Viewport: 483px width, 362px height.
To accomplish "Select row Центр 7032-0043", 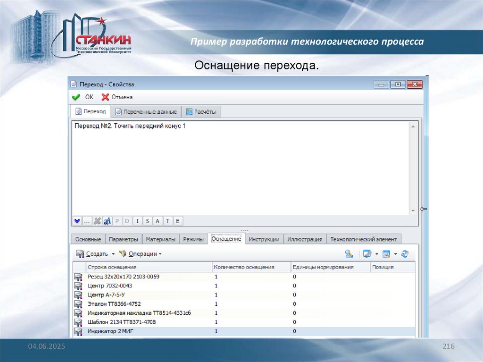I will pyautogui.click(x=244, y=286).
